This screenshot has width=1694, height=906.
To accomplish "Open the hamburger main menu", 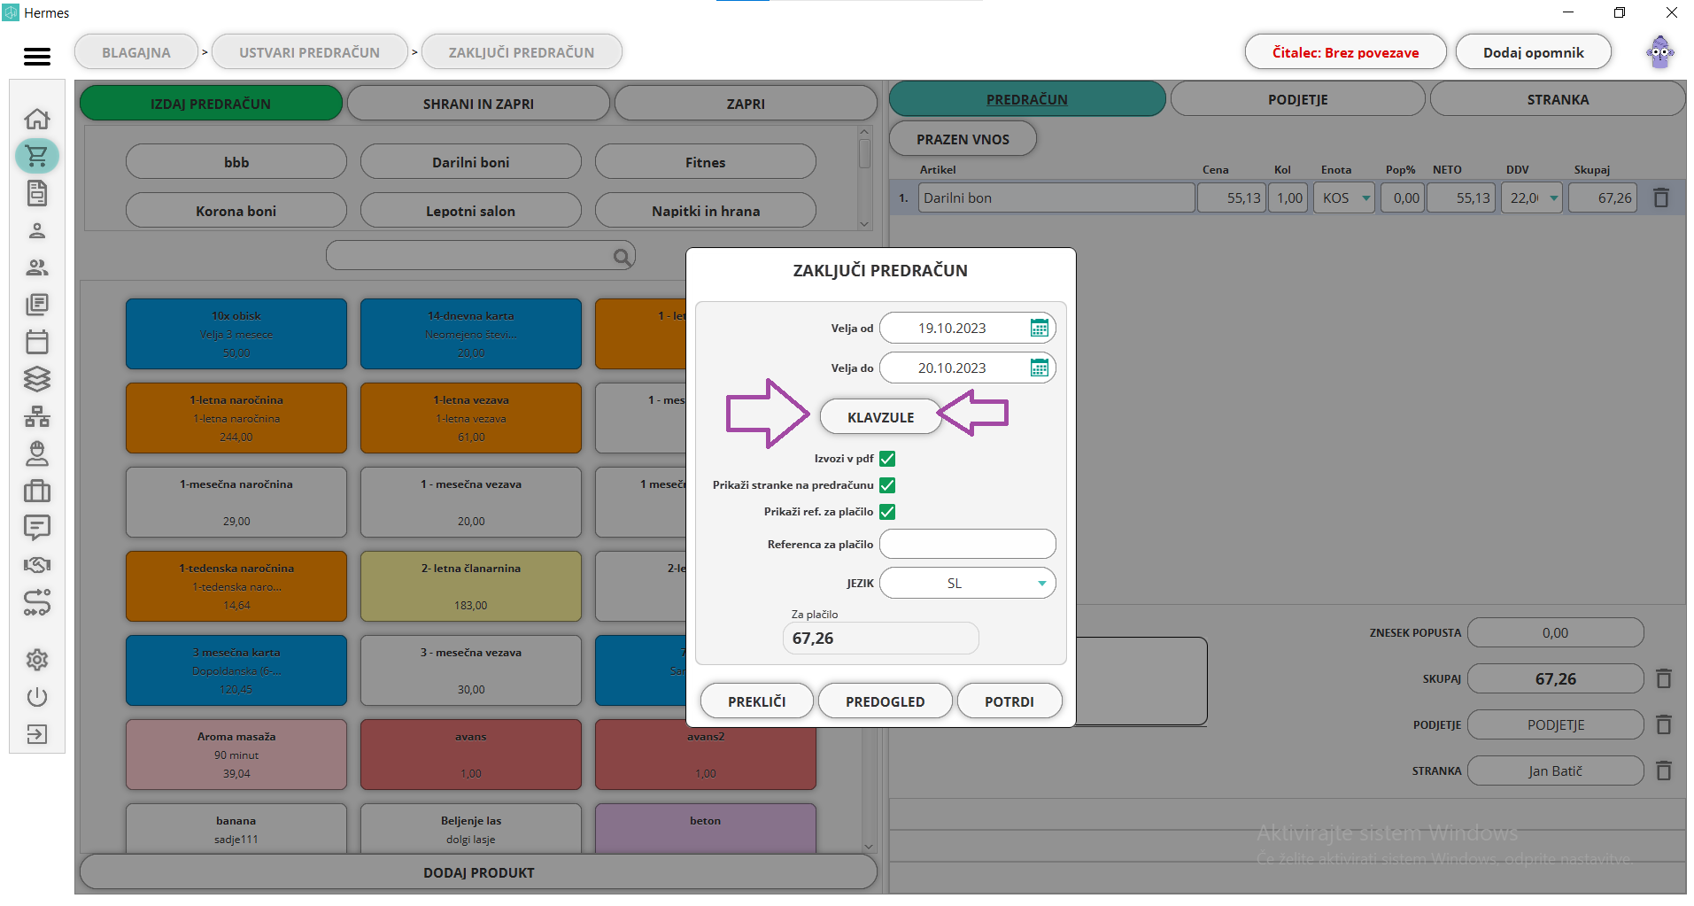I will click(x=37, y=57).
